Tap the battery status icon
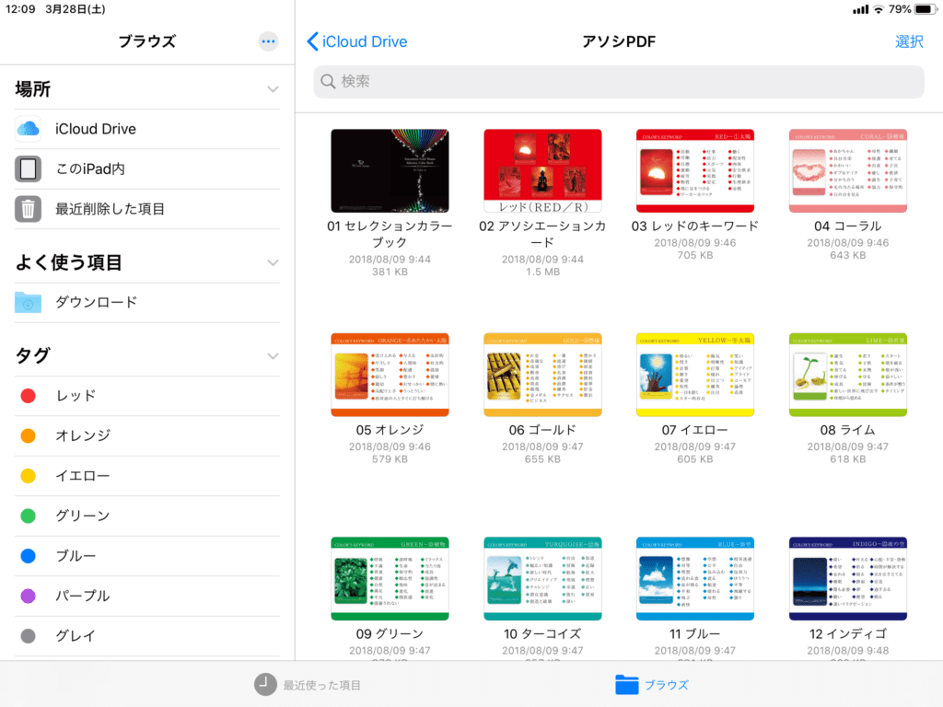This screenshot has width=943, height=707. click(924, 9)
